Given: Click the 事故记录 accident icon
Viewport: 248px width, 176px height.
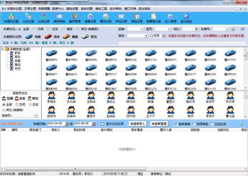Looking at the screenshot, I should (x=105, y=18).
